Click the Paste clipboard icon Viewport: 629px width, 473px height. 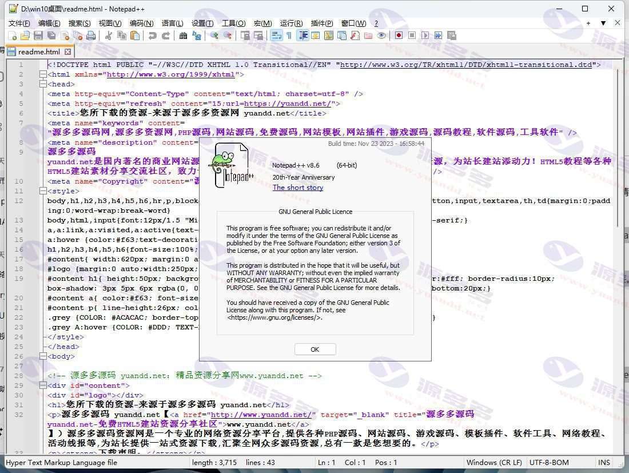(135, 35)
